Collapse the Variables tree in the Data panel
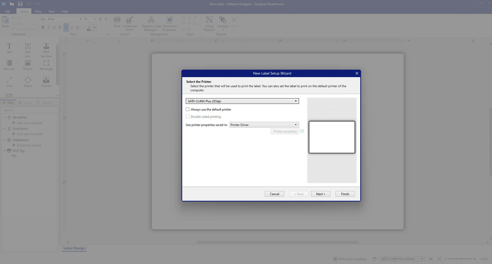The image size is (492, 264). [x=5, y=117]
